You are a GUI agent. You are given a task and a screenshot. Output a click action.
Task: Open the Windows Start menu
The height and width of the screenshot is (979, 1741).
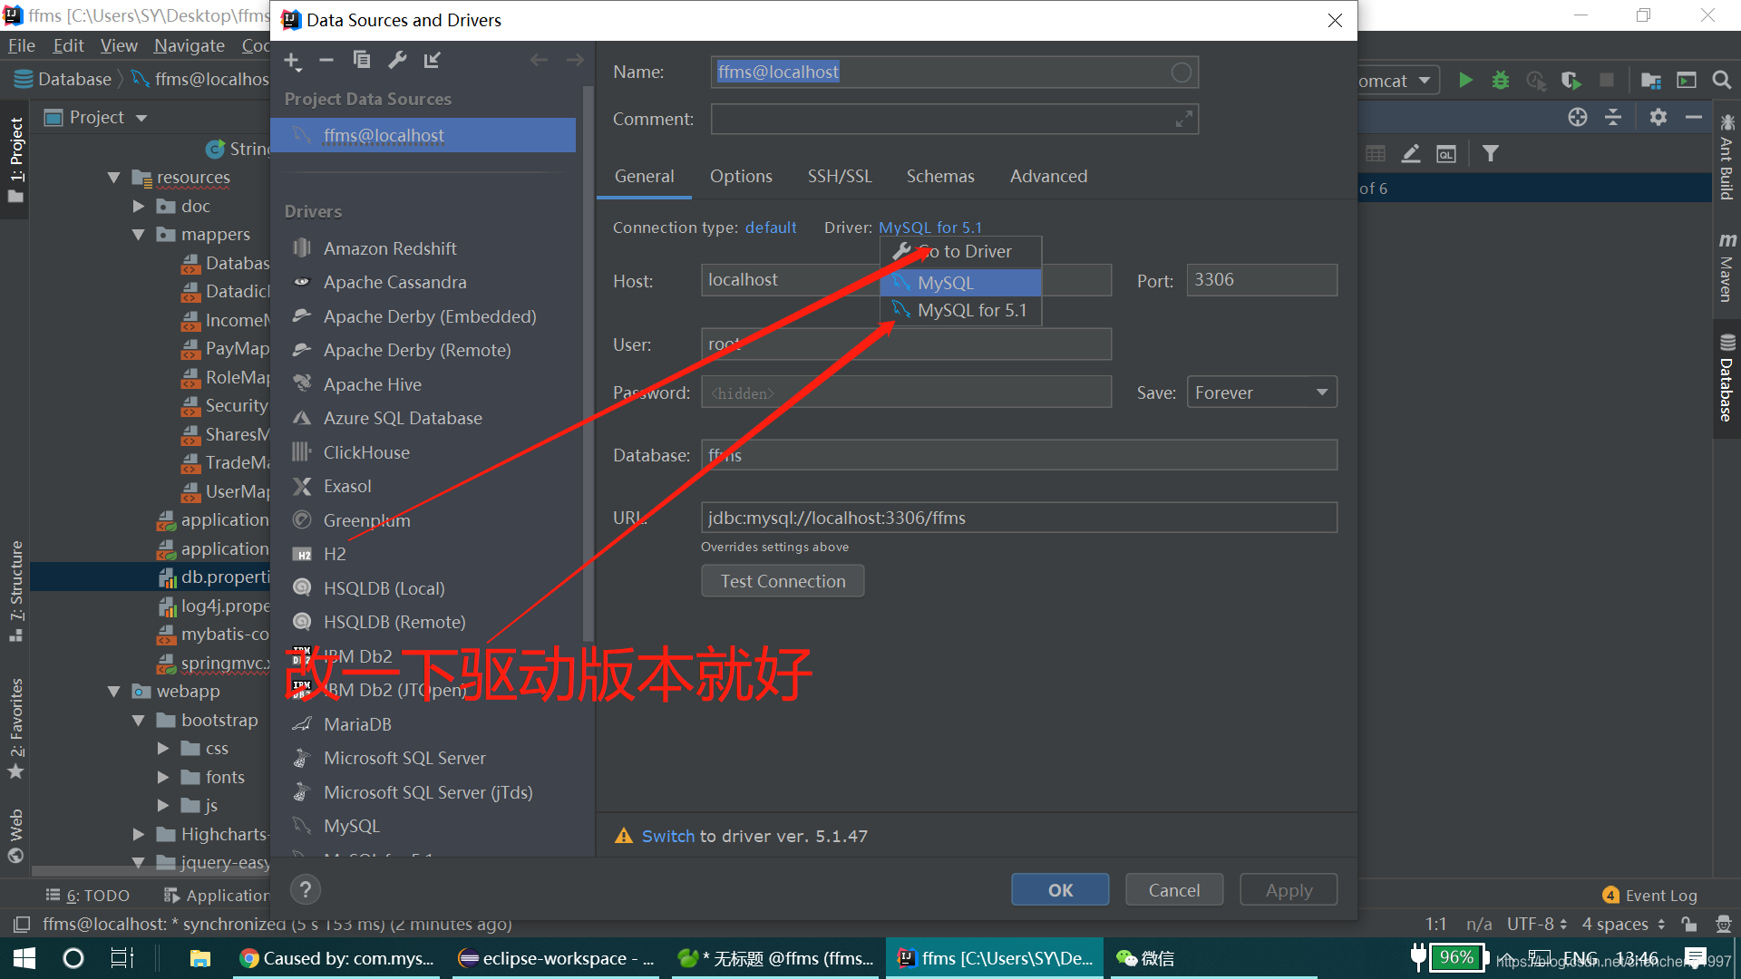pyautogui.click(x=24, y=958)
